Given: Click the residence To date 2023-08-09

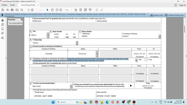Looking at the screenshot, I should coord(154,54).
